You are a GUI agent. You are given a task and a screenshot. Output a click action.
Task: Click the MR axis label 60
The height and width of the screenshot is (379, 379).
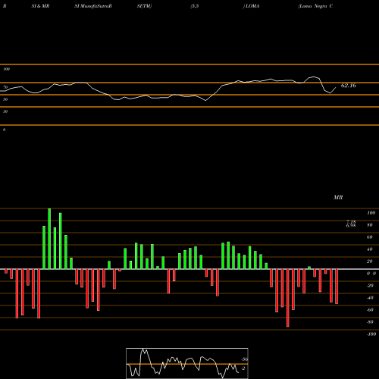tap(369, 237)
